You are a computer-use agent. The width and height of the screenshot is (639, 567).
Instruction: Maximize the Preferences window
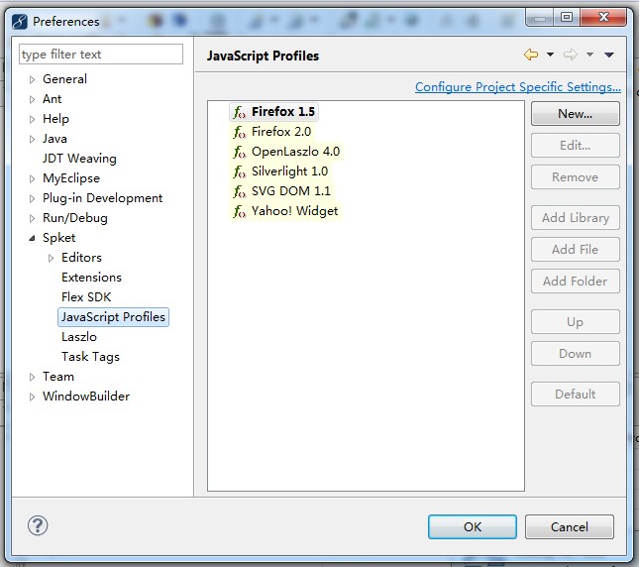(x=567, y=17)
